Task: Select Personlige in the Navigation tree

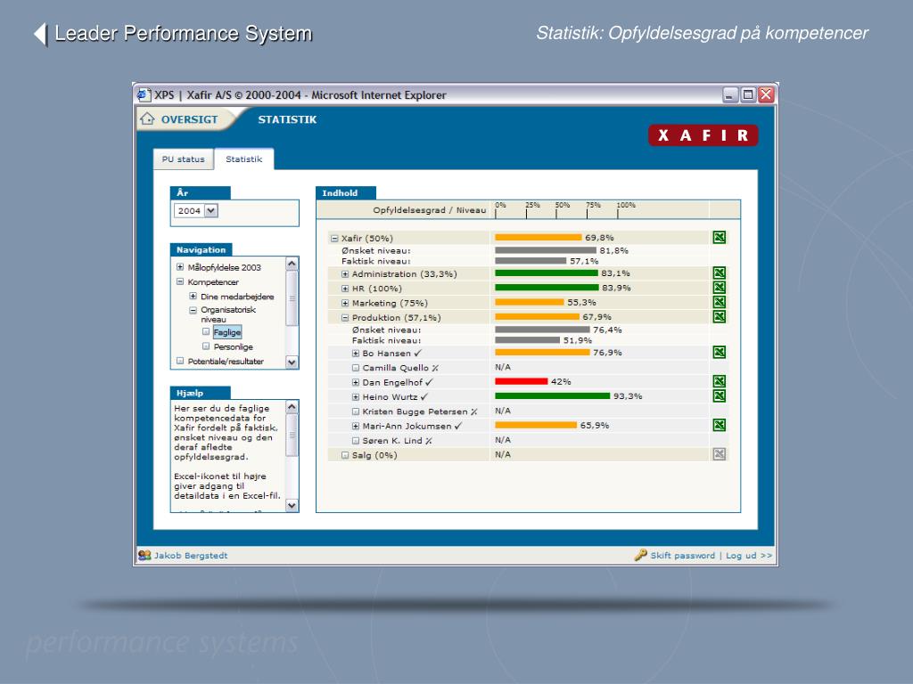Action: 233,346
